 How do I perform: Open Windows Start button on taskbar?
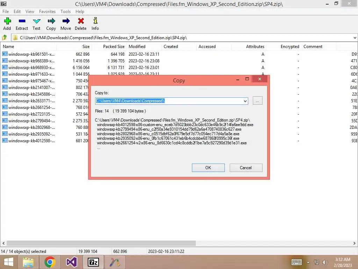click(9, 262)
